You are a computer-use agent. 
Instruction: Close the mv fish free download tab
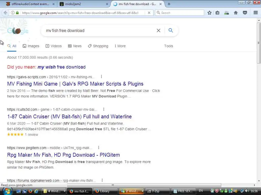161,4
